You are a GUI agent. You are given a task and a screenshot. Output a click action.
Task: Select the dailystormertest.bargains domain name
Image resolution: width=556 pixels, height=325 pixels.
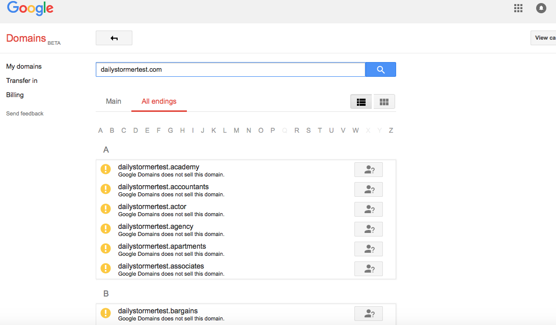tap(158, 311)
